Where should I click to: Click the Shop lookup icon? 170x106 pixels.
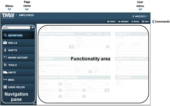[72, 47]
